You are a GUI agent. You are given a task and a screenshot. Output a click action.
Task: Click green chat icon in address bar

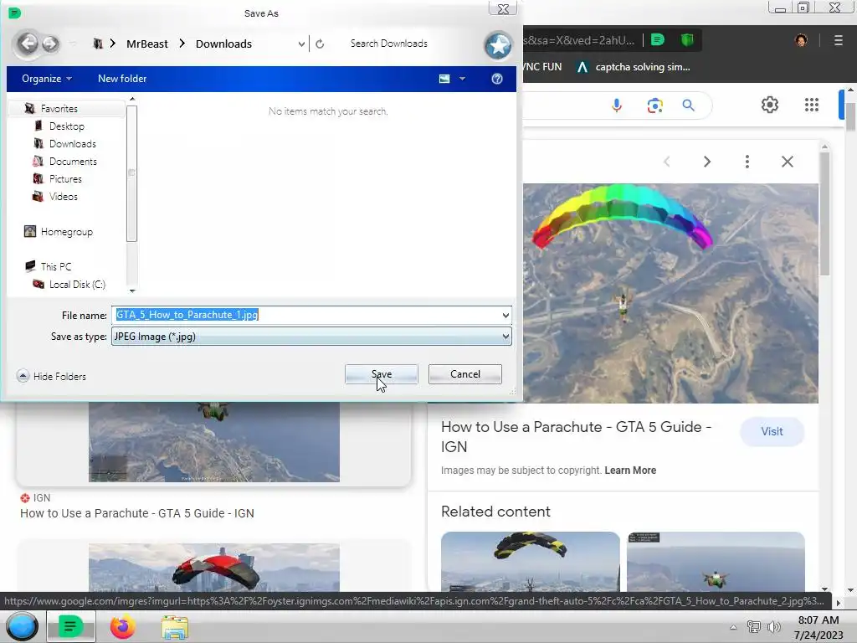[x=658, y=39]
